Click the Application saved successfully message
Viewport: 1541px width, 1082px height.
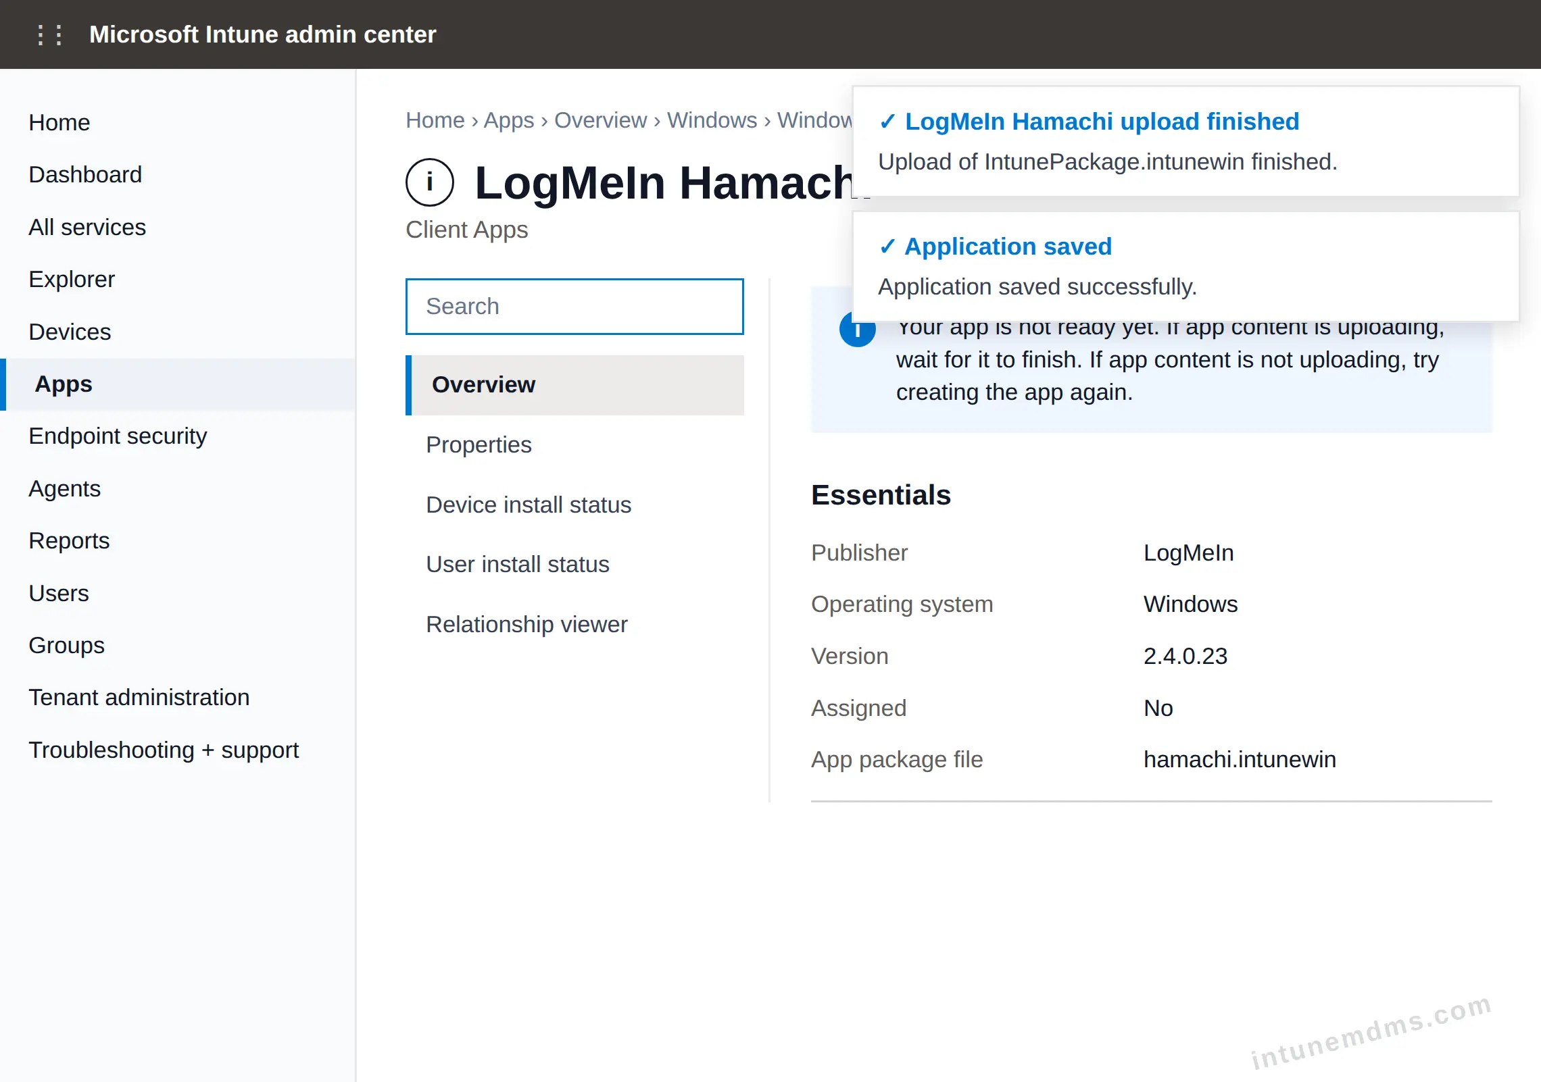pyautogui.click(x=1037, y=287)
